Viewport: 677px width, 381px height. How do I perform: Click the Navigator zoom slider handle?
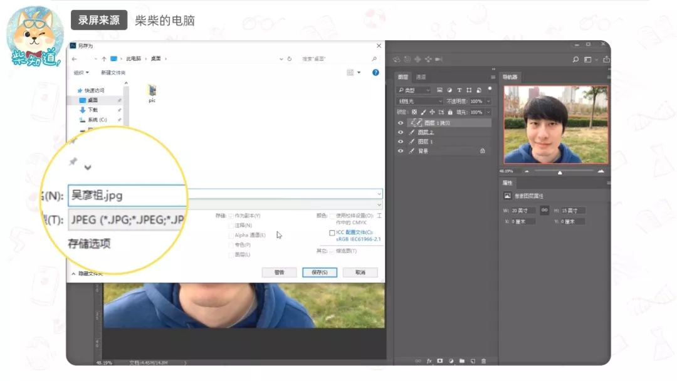(560, 171)
